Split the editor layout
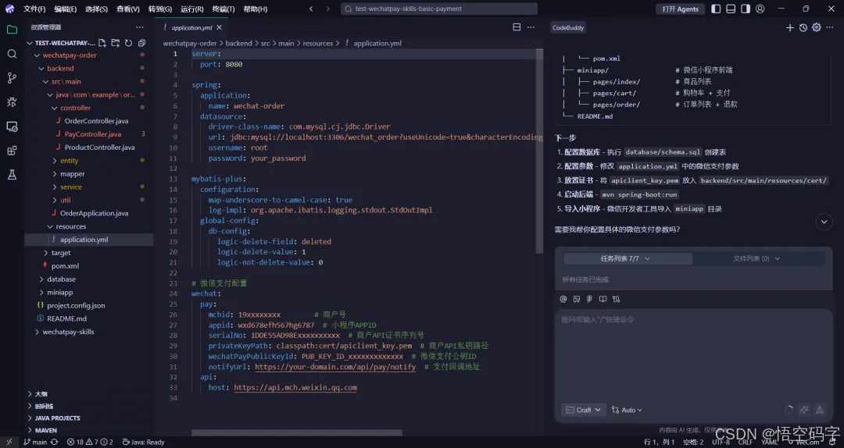This screenshot has height=448, width=844. 517,27
